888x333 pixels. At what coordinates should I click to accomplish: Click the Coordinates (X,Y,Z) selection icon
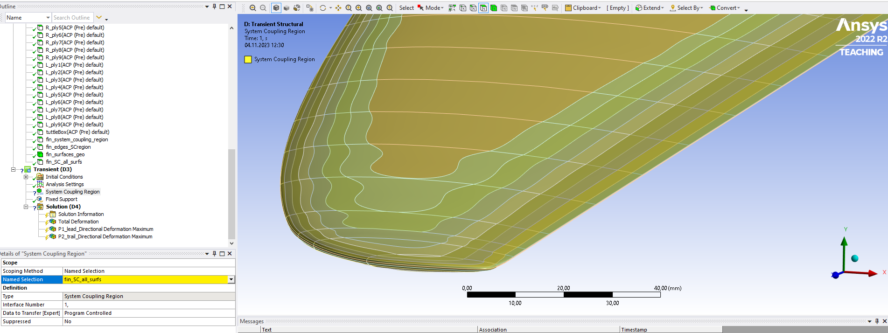(x=534, y=8)
